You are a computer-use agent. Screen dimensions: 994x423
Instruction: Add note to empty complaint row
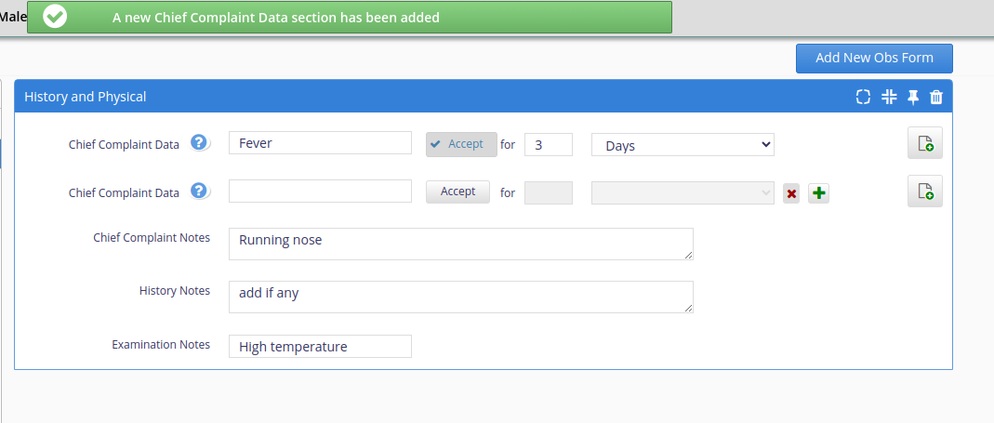(x=925, y=191)
